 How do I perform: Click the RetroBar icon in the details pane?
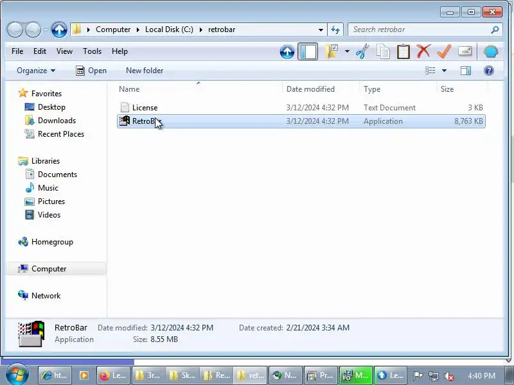coord(31,334)
